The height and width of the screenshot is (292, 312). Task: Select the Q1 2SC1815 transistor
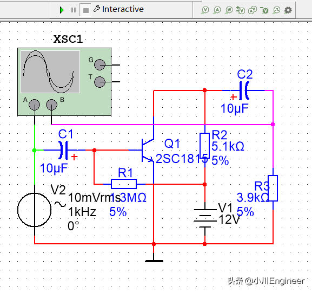[148, 150]
